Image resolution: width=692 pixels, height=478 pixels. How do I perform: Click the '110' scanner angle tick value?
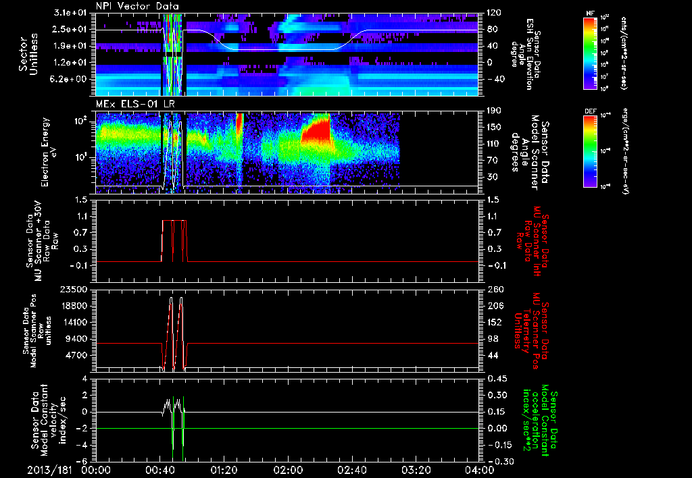(494, 144)
